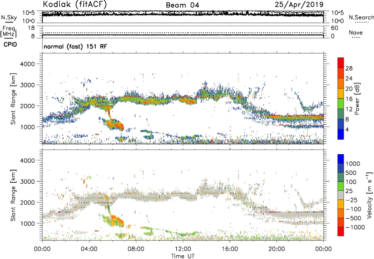Select the 'normal (fast) 151 RF' text
This screenshot has height=259, width=374.
pos(75,46)
